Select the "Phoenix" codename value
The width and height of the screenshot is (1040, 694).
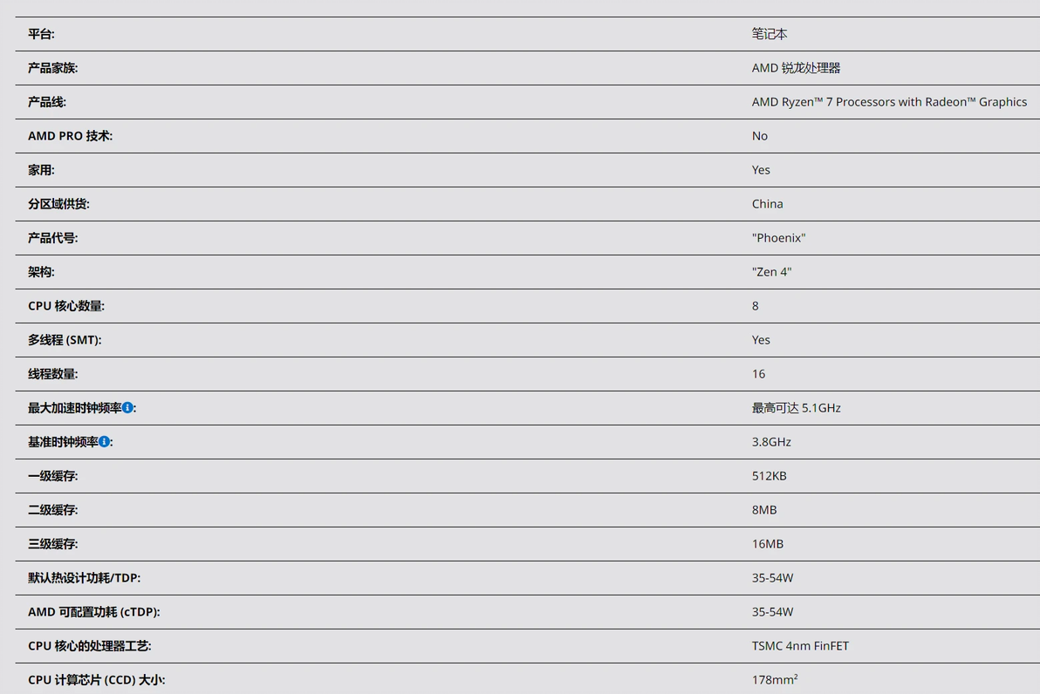pyautogui.click(x=778, y=238)
